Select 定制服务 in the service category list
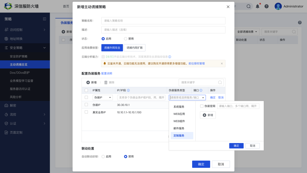The image size is (307, 173). tap(179, 136)
